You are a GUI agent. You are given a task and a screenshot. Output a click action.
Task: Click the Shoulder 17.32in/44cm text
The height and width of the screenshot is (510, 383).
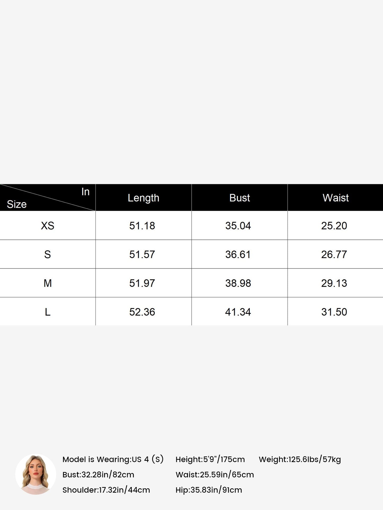click(x=106, y=490)
